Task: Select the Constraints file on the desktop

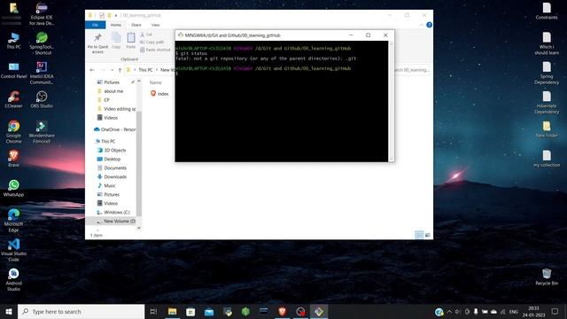Action: pyautogui.click(x=547, y=11)
